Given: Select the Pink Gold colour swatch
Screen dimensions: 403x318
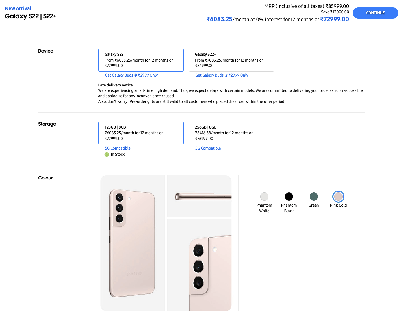Looking at the screenshot, I should (338, 196).
